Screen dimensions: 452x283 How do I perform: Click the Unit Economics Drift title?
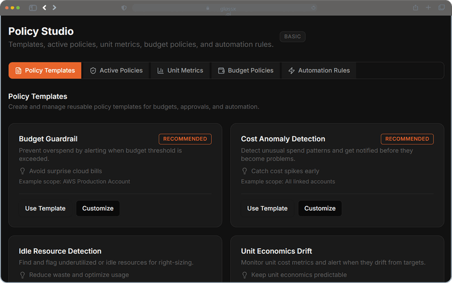tap(276, 251)
